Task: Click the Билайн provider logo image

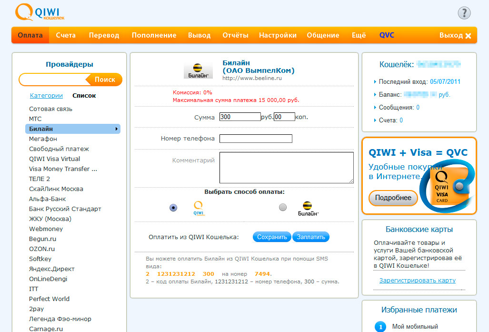Action: 198,70
